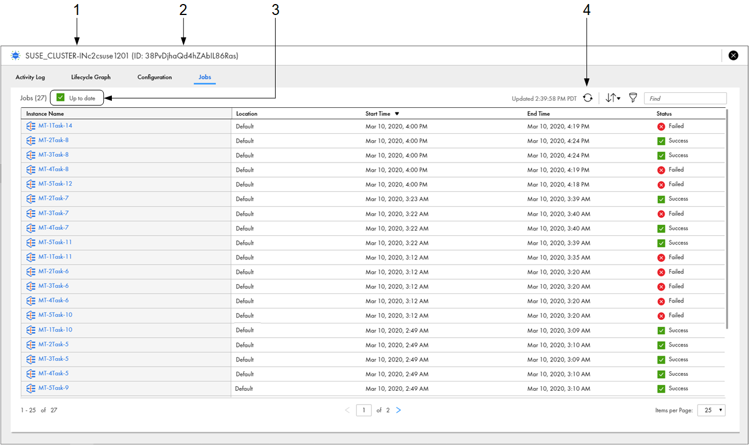
Task: Open the MT-3Task-8 job link
Action: (54, 154)
